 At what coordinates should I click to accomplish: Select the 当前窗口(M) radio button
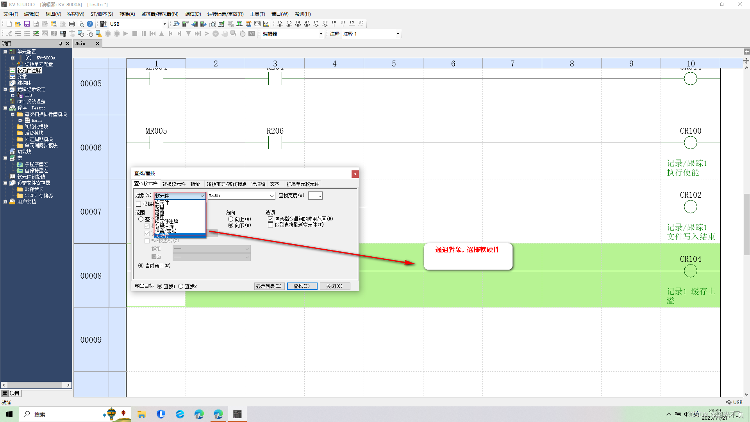[x=141, y=266]
